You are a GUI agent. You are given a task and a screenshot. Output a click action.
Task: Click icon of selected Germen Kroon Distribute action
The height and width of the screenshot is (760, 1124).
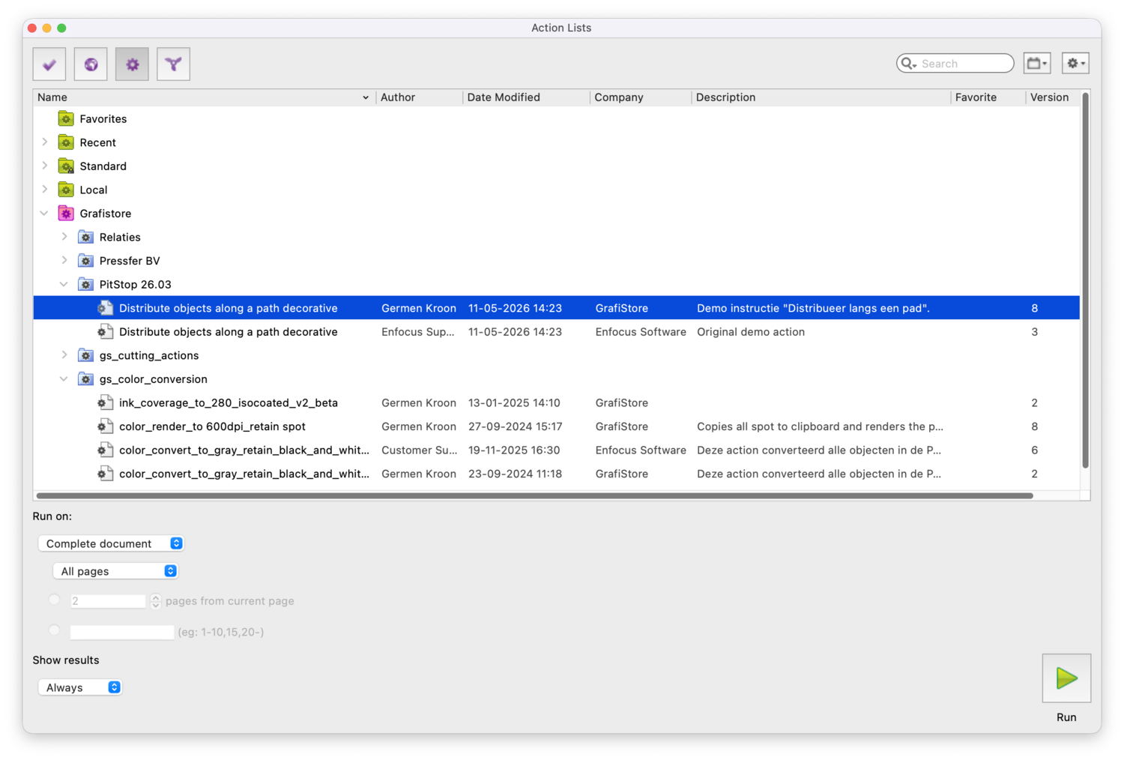pos(106,308)
